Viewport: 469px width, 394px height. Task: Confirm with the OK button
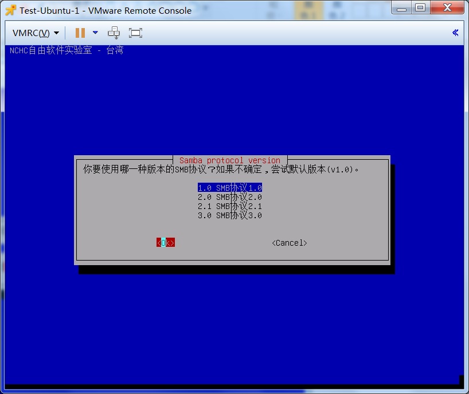165,243
